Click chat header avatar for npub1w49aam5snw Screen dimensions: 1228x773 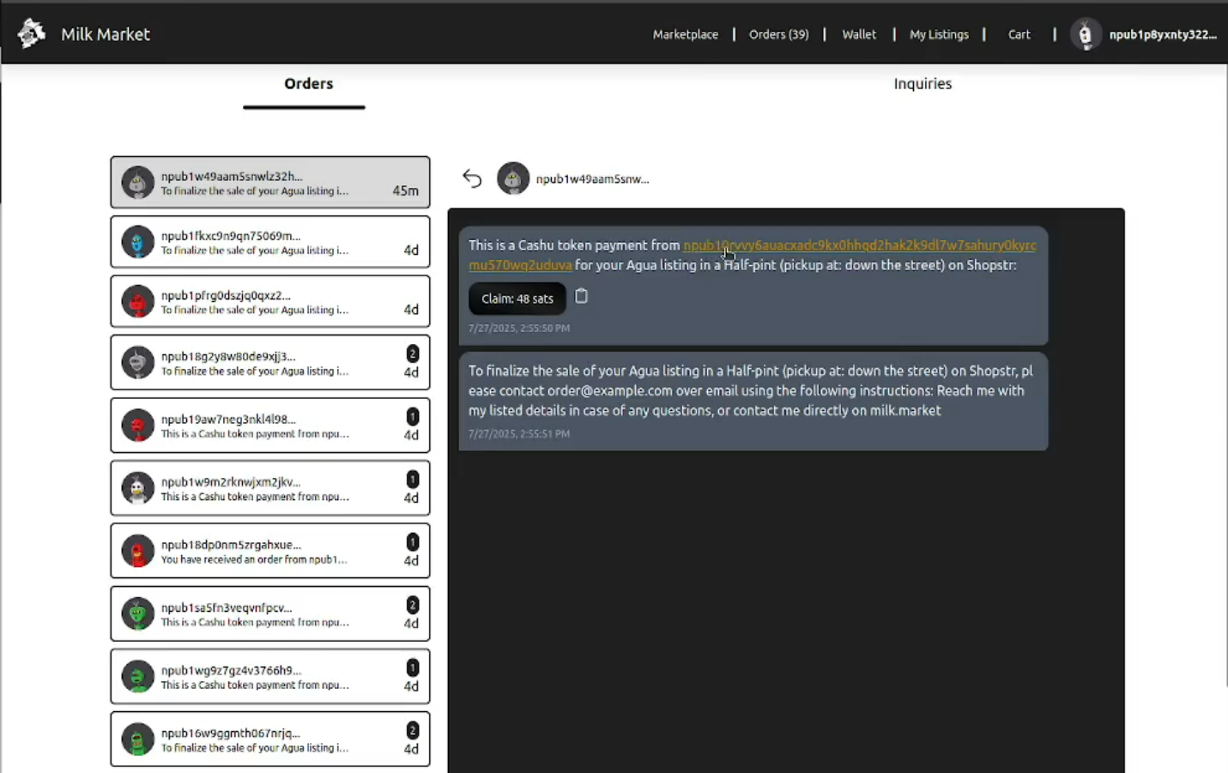coord(513,178)
